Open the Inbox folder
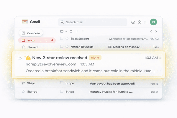The width and height of the screenshot is (177, 118). point(37,40)
